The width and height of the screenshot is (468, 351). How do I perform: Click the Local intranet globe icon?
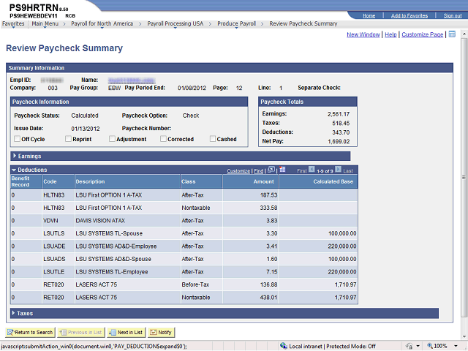[x=284, y=346]
